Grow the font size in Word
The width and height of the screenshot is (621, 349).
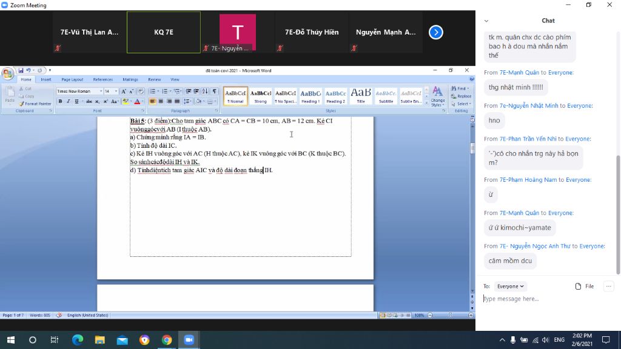pos(124,91)
